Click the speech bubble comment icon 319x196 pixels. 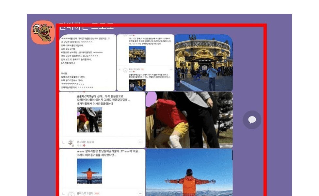[x=252, y=120]
